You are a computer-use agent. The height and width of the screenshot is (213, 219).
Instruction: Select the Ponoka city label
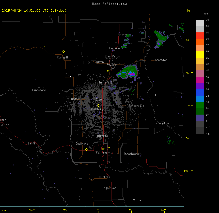coord(122,34)
